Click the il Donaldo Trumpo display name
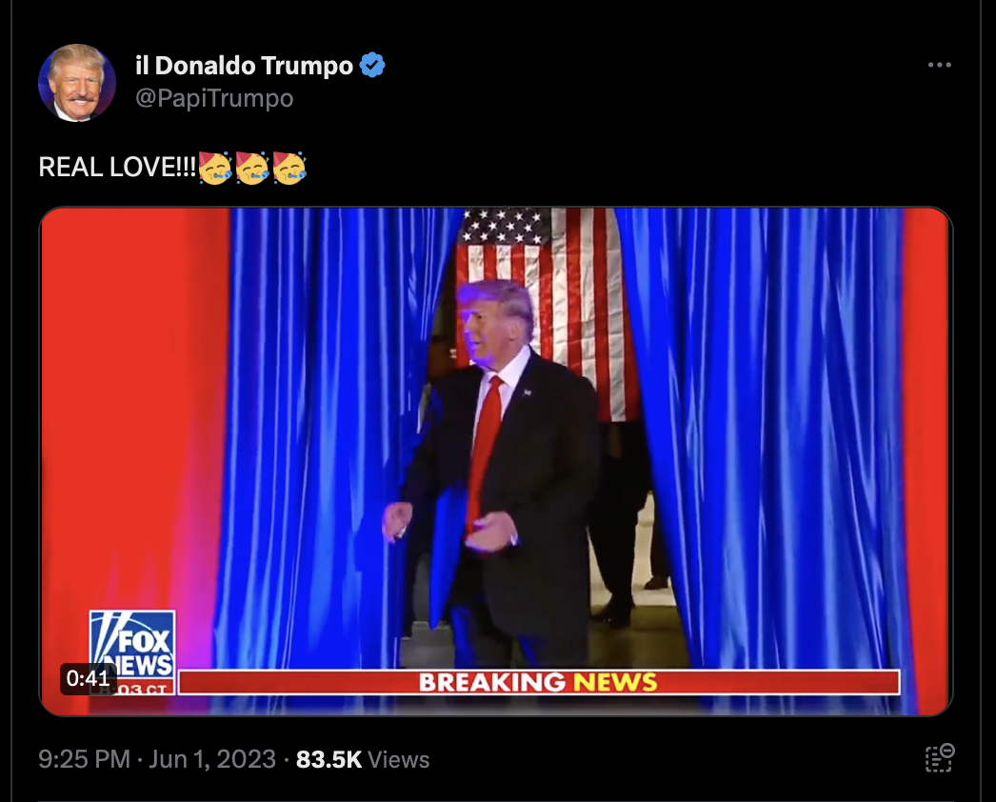 click(x=244, y=66)
